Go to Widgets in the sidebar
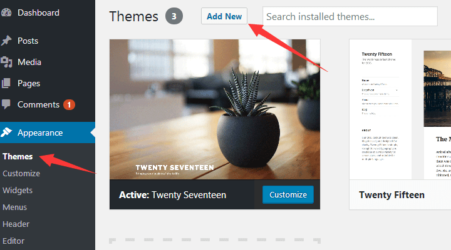This screenshot has height=250, width=451. (18, 190)
